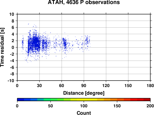
Task: Select the x-axis tick label '30'
Action: click(39, 85)
